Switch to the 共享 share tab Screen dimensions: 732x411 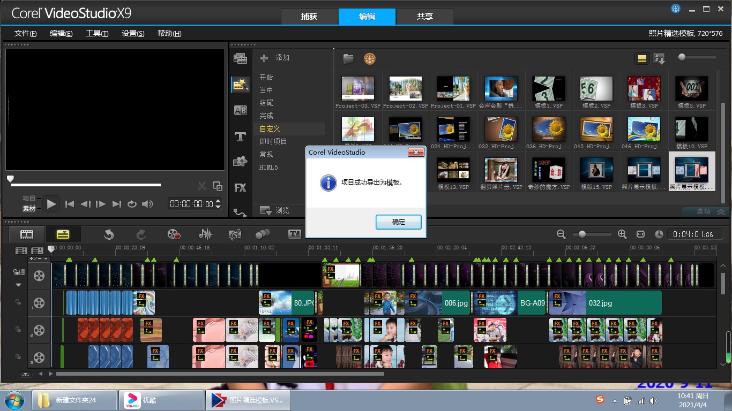coord(424,17)
